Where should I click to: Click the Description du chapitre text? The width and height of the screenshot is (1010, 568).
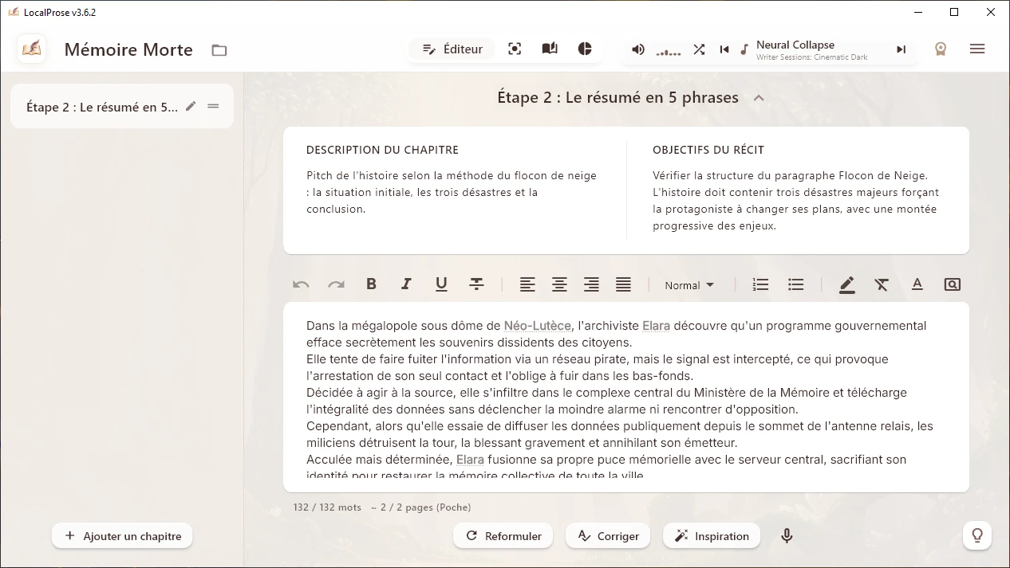click(452, 192)
